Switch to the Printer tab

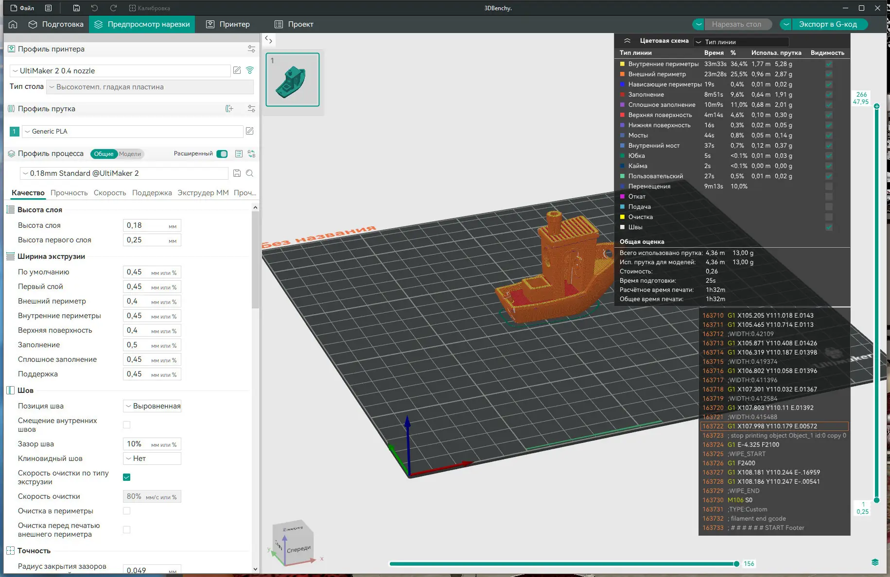[x=228, y=24]
